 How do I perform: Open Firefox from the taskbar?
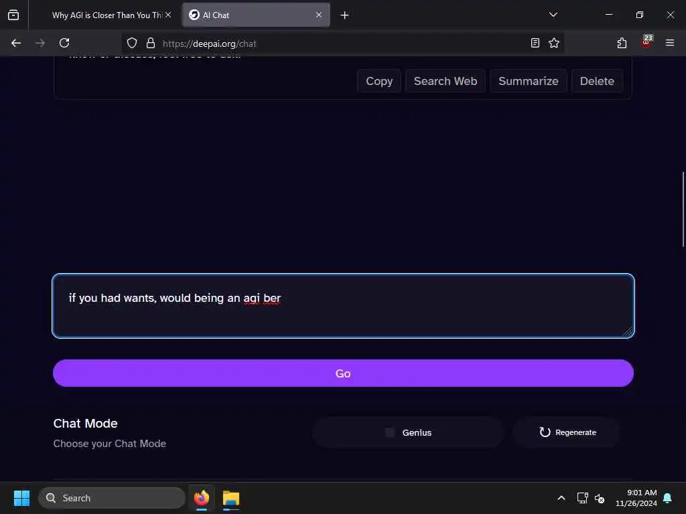tap(202, 498)
